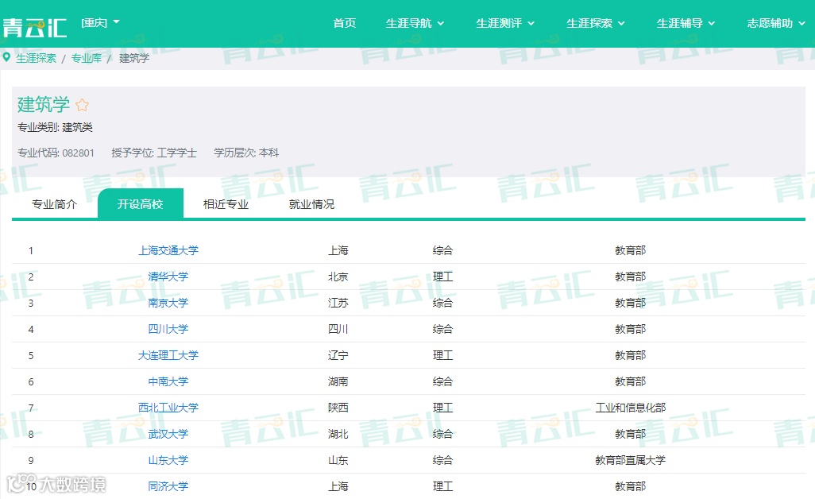The width and height of the screenshot is (815, 499).
Task: Favorite 建筑学 with the star icon
Action: click(x=82, y=105)
